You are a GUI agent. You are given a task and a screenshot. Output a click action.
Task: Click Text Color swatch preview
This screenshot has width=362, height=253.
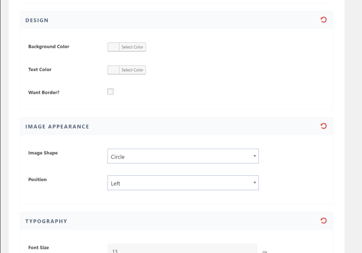pyautogui.click(x=114, y=70)
